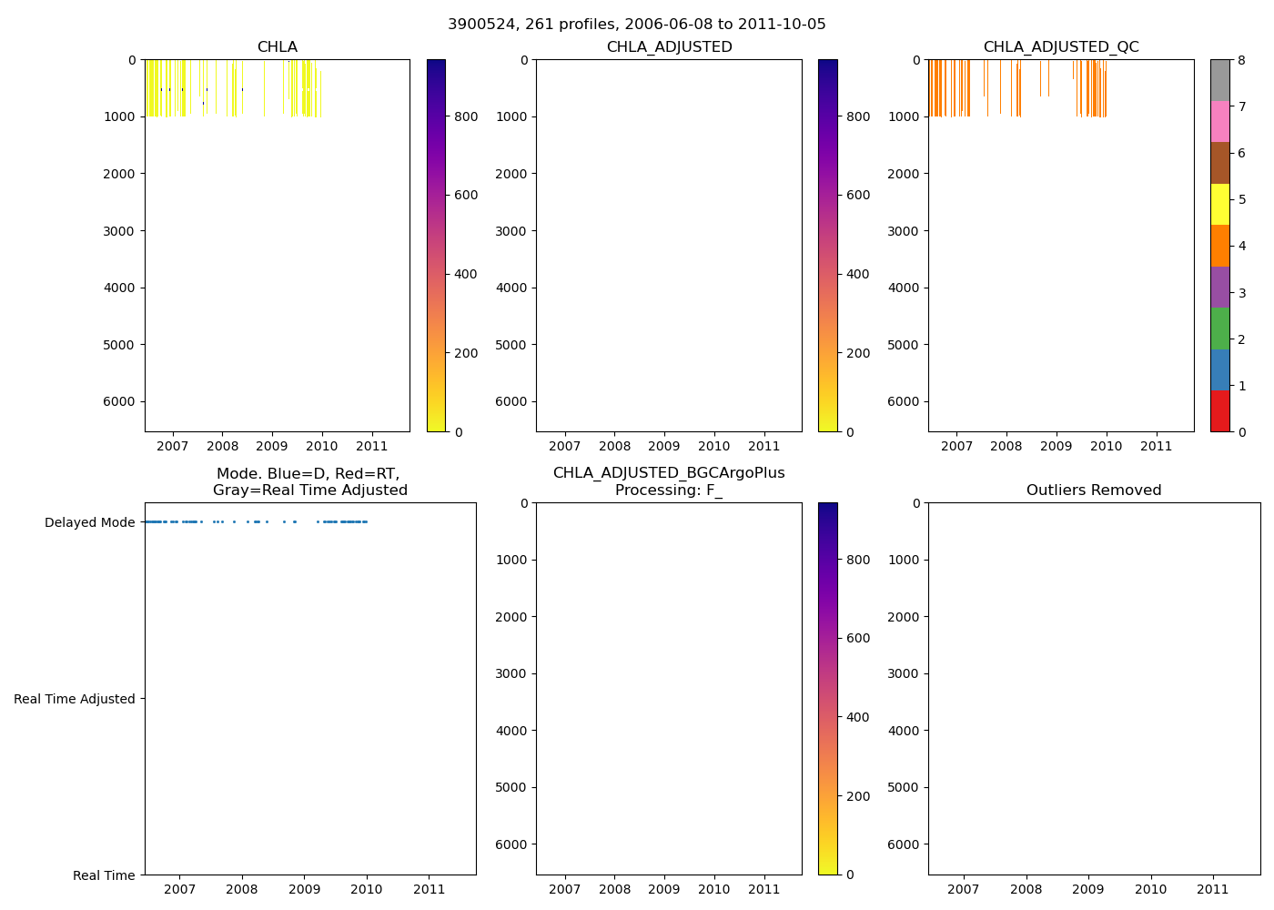The width and height of the screenshot is (1274, 910).
Task: Click the Real Time Adjusted axis label
Action: 75,699
